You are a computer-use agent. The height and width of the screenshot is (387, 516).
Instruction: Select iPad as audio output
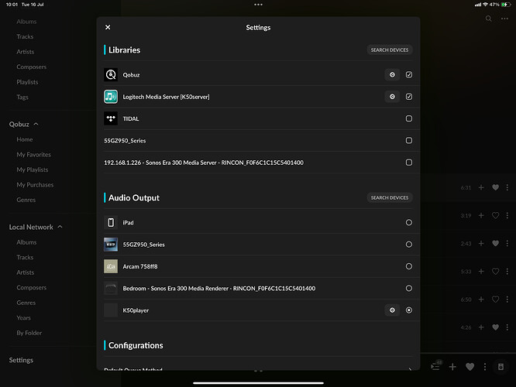(409, 223)
